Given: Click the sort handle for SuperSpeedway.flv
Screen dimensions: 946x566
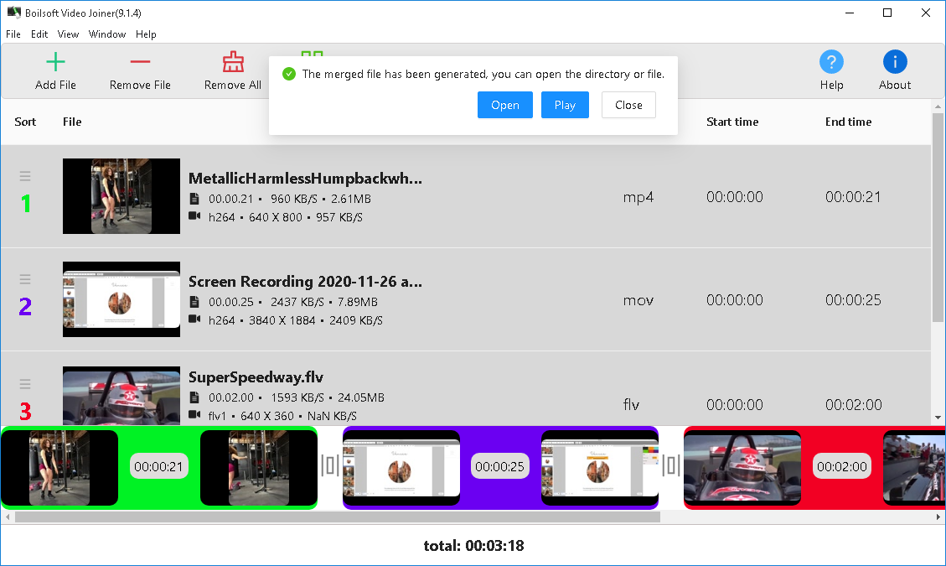Looking at the screenshot, I should click(25, 384).
